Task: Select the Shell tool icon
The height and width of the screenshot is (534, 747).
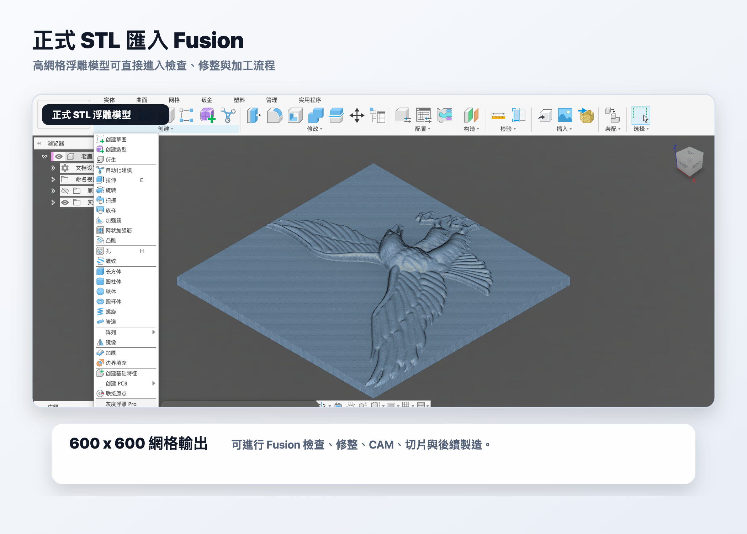Action: coord(295,115)
